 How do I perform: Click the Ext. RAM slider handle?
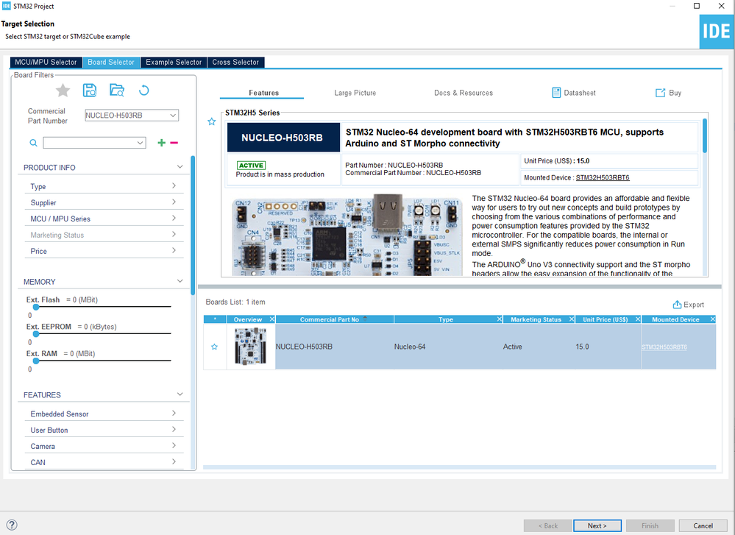point(36,361)
